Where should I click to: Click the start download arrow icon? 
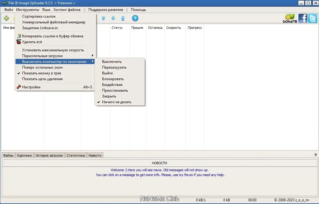tap(123, 18)
